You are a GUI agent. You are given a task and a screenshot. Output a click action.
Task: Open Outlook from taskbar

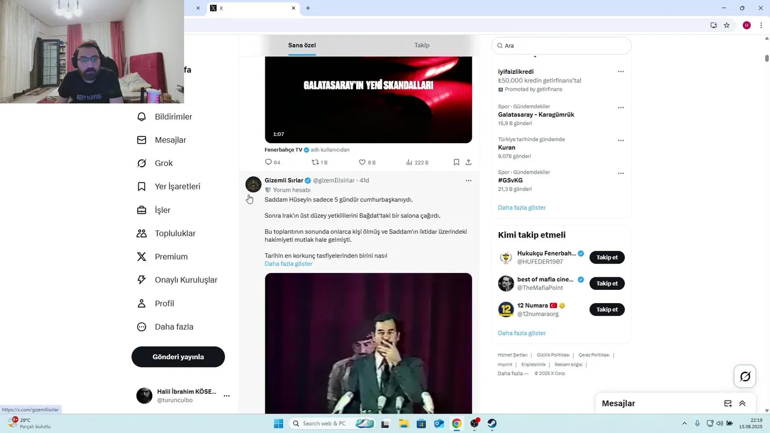(x=439, y=423)
